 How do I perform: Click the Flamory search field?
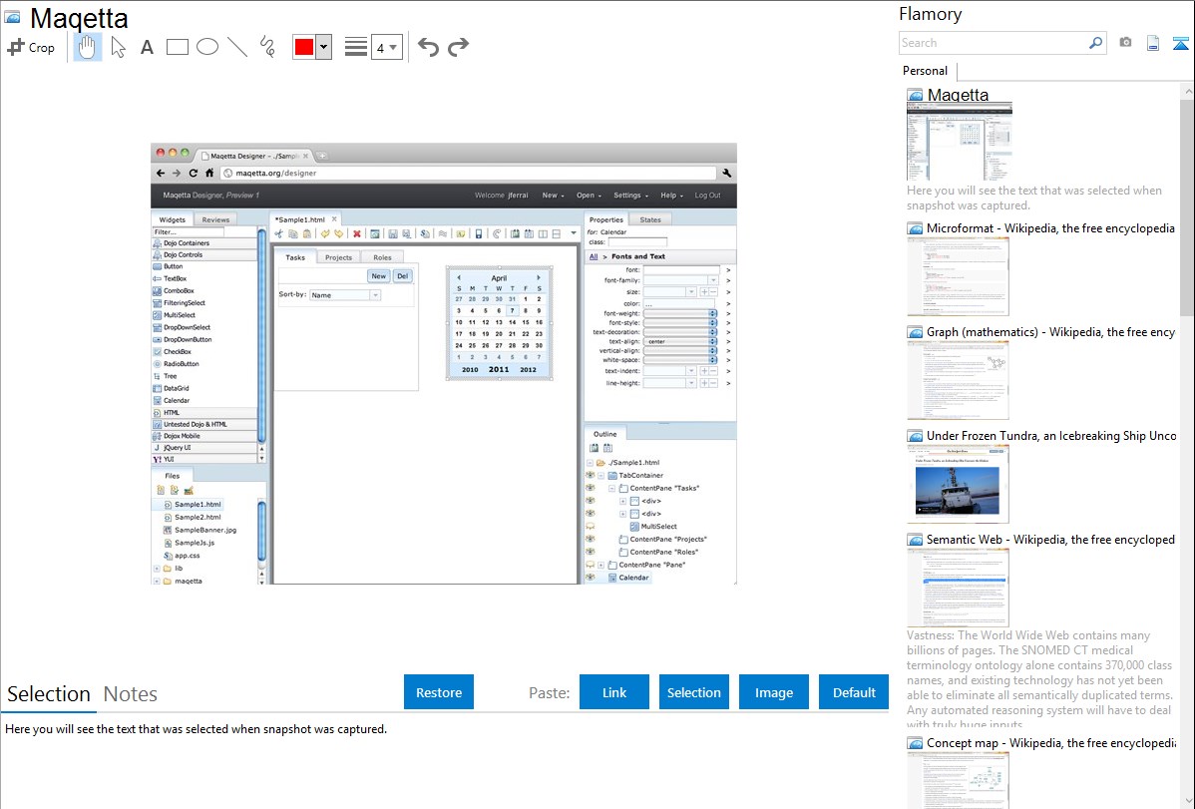pos(993,43)
